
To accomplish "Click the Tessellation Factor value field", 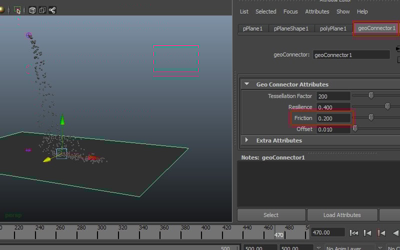I will point(333,96).
